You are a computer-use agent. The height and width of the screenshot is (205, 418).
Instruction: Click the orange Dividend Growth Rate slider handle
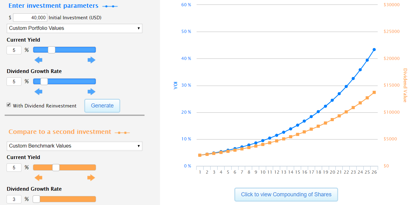coord(36,199)
